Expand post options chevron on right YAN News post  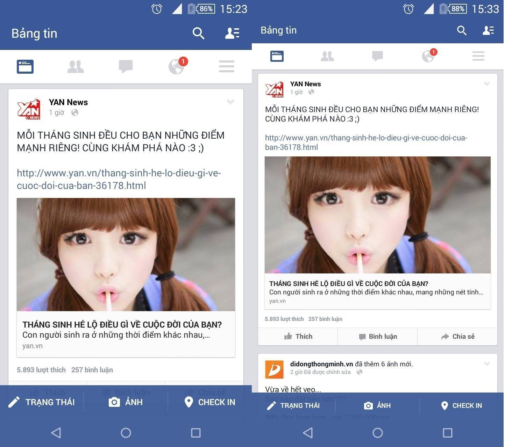(487, 83)
